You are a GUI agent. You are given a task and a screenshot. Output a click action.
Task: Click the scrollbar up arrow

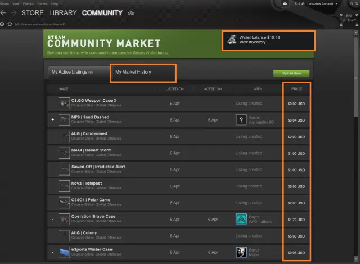tap(356, 33)
